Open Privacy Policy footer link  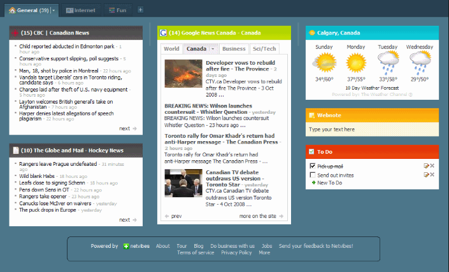[236, 252]
